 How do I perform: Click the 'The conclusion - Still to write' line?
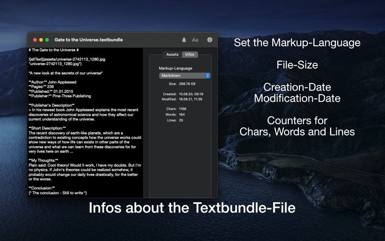(x=58, y=193)
